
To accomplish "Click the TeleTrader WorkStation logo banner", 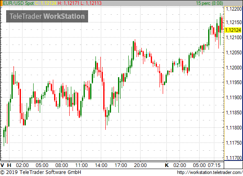I will (x=47, y=16).
